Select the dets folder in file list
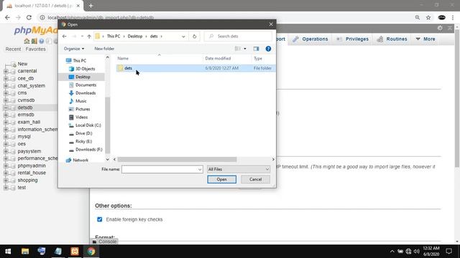Image resolution: width=460 pixels, height=258 pixels. pos(195,68)
